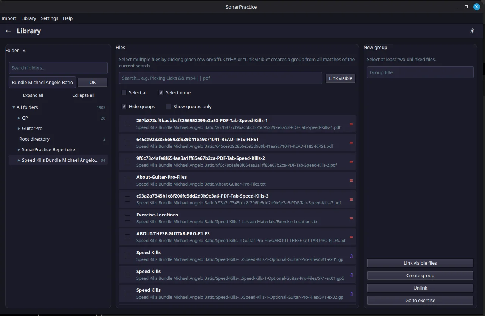The image size is (485, 316).
Task: Open the Help menu
Action: coord(68,18)
